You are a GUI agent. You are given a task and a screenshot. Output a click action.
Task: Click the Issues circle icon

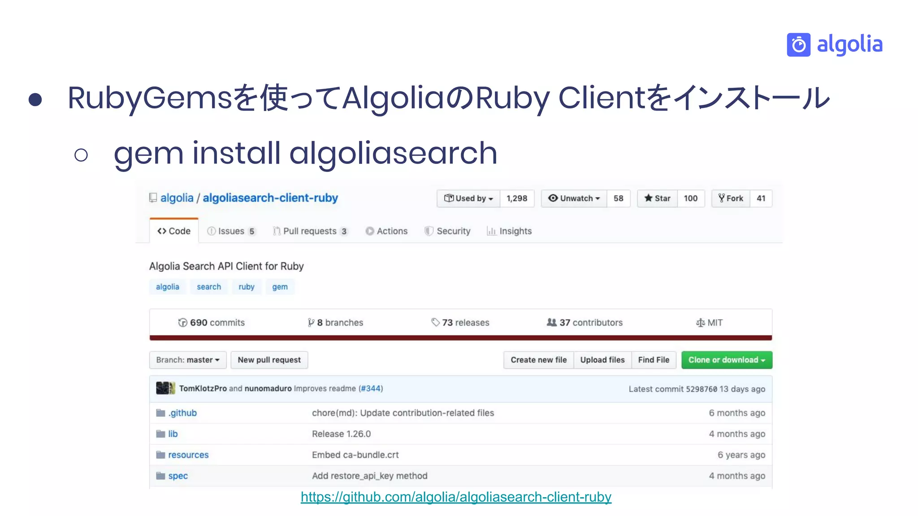pyautogui.click(x=211, y=231)
